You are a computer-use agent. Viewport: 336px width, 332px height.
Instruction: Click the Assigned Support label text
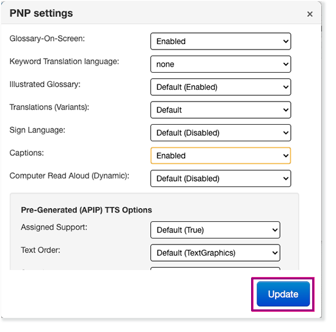click(54, 227)
